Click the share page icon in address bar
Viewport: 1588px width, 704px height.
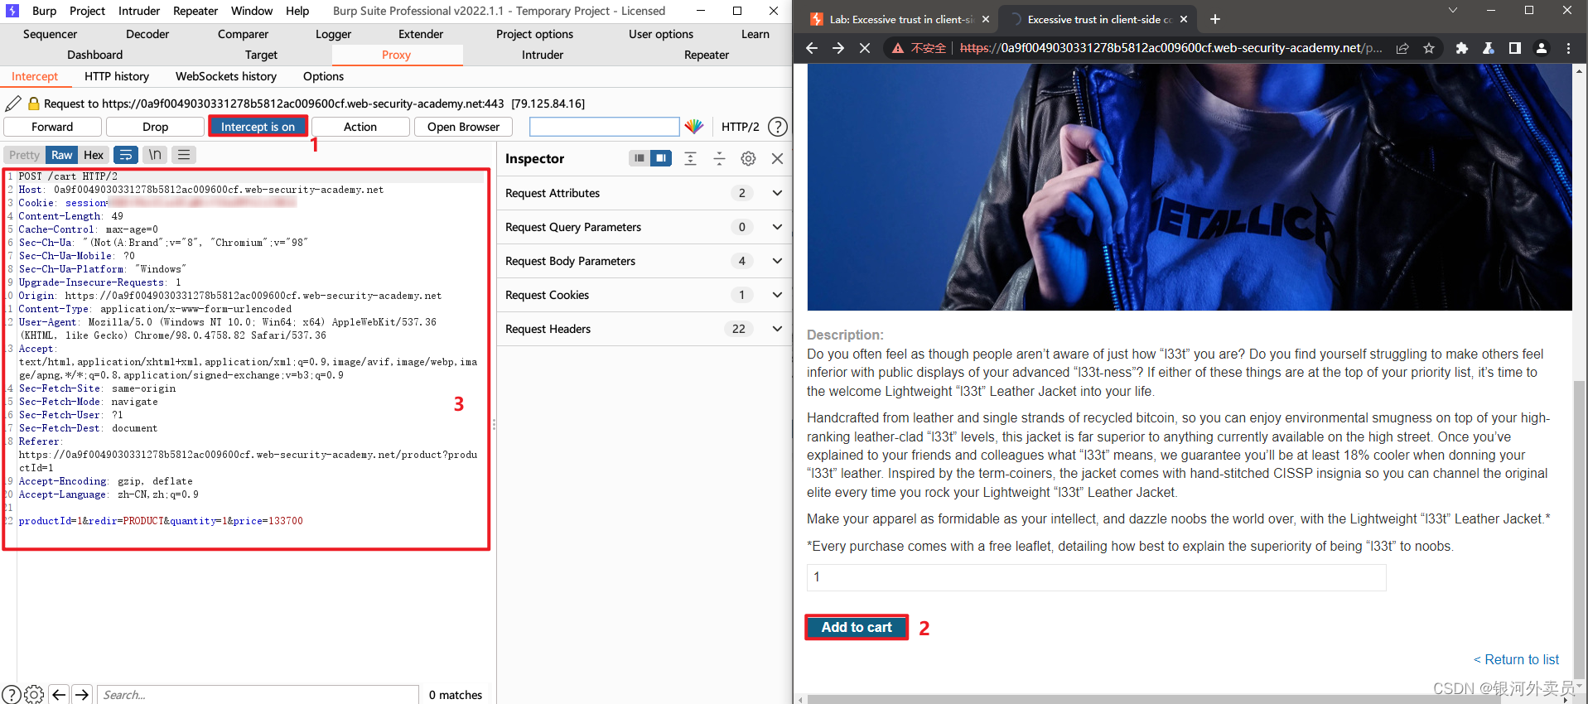click(1402, 48)
